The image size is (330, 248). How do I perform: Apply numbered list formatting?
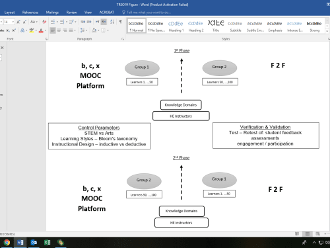click(x=62, y=22)
